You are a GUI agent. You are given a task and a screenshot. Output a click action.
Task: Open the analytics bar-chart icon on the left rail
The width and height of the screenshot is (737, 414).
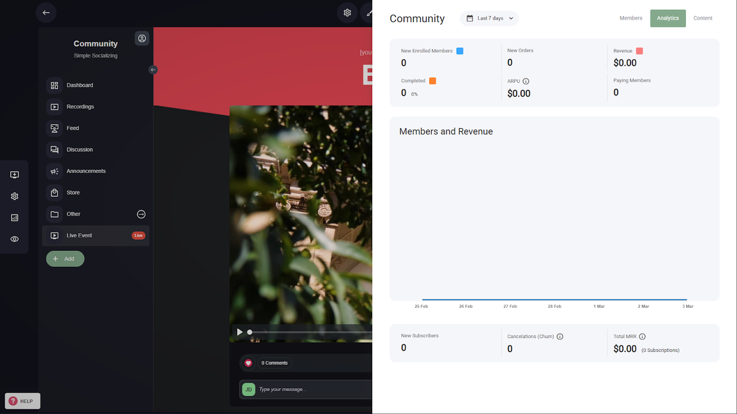[14, 217]
